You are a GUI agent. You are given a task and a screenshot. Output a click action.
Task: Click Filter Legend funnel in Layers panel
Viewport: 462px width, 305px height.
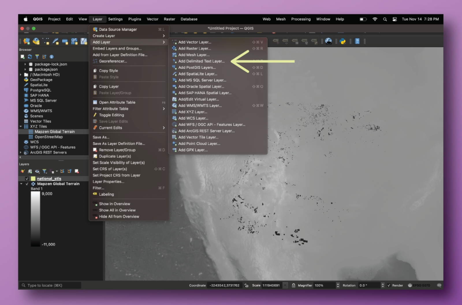[44, 171]
